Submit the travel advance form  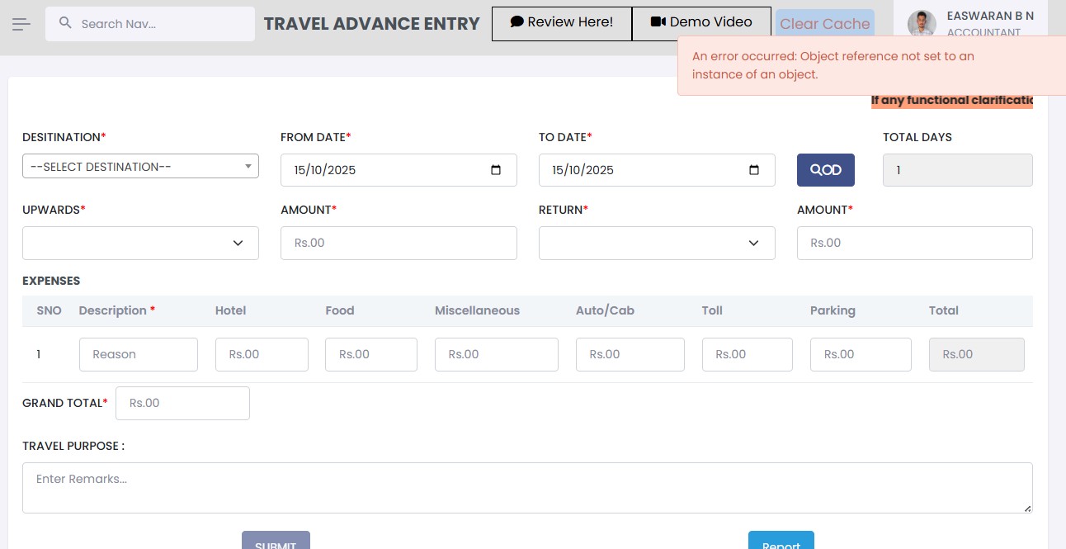(276, 542)
